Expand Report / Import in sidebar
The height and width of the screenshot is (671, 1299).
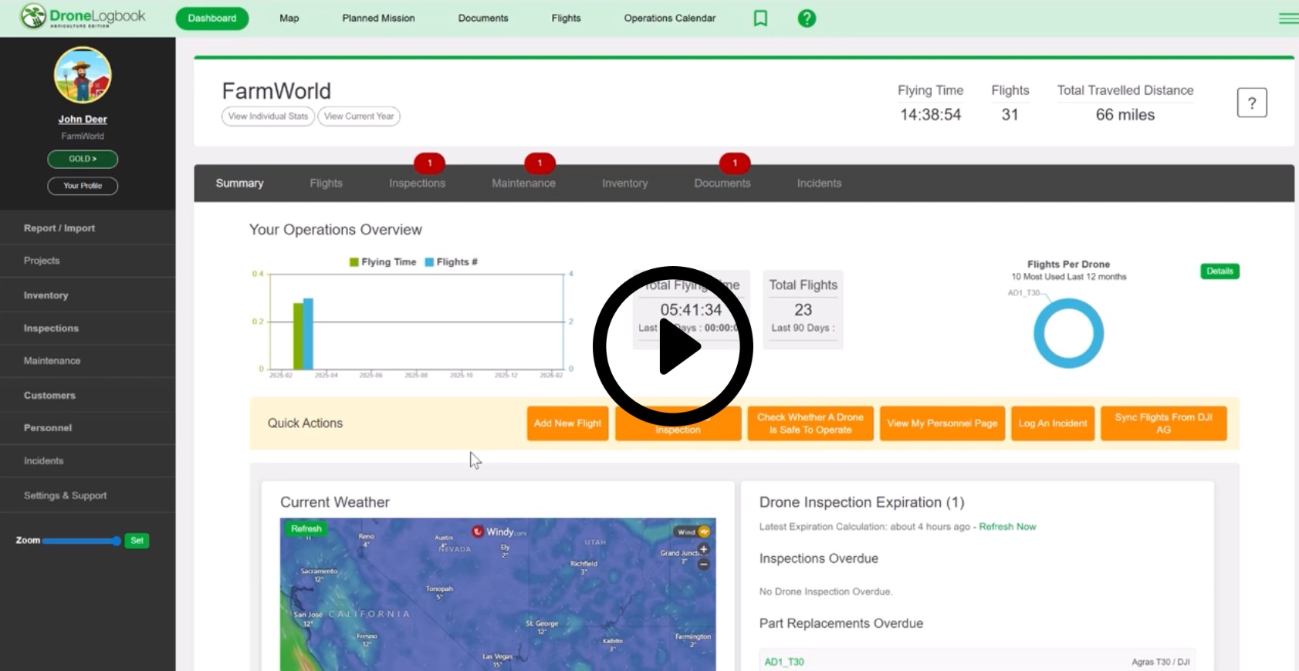pos(88,228)
